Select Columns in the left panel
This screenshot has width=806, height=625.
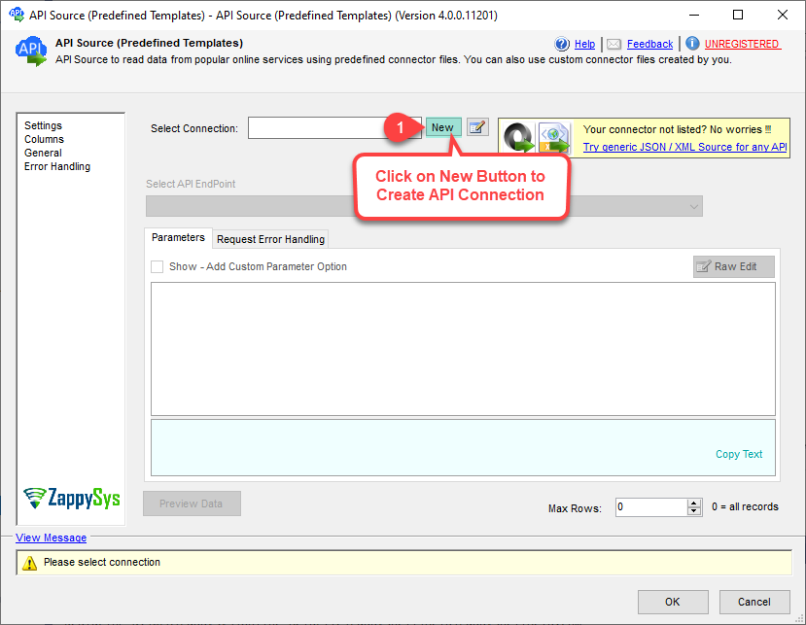[x=44, y=139]
